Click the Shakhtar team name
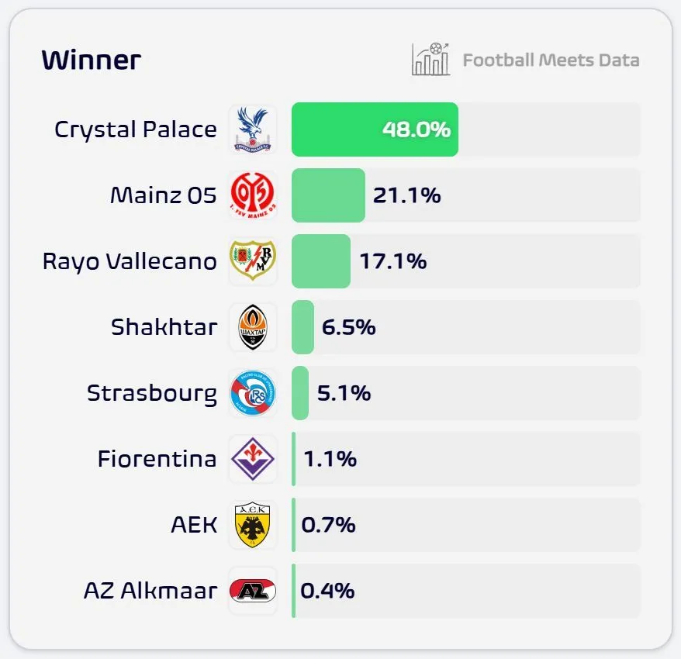 pos(164,327)
